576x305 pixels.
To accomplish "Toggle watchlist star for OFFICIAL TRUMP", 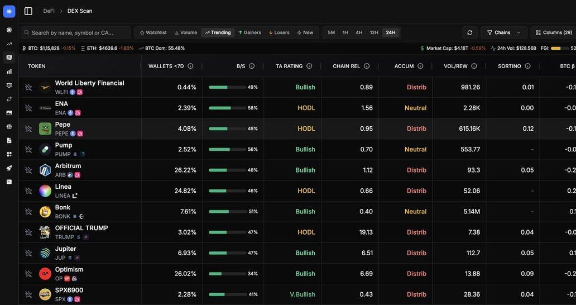I will pos(28,232).
